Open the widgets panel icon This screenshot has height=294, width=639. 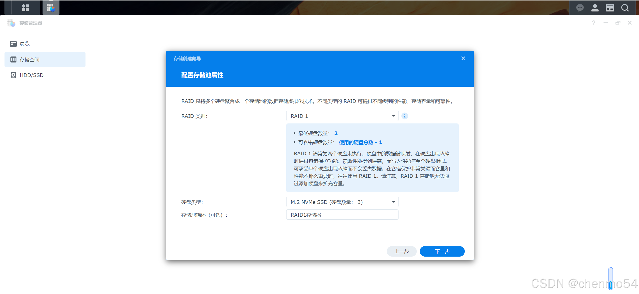610,8
